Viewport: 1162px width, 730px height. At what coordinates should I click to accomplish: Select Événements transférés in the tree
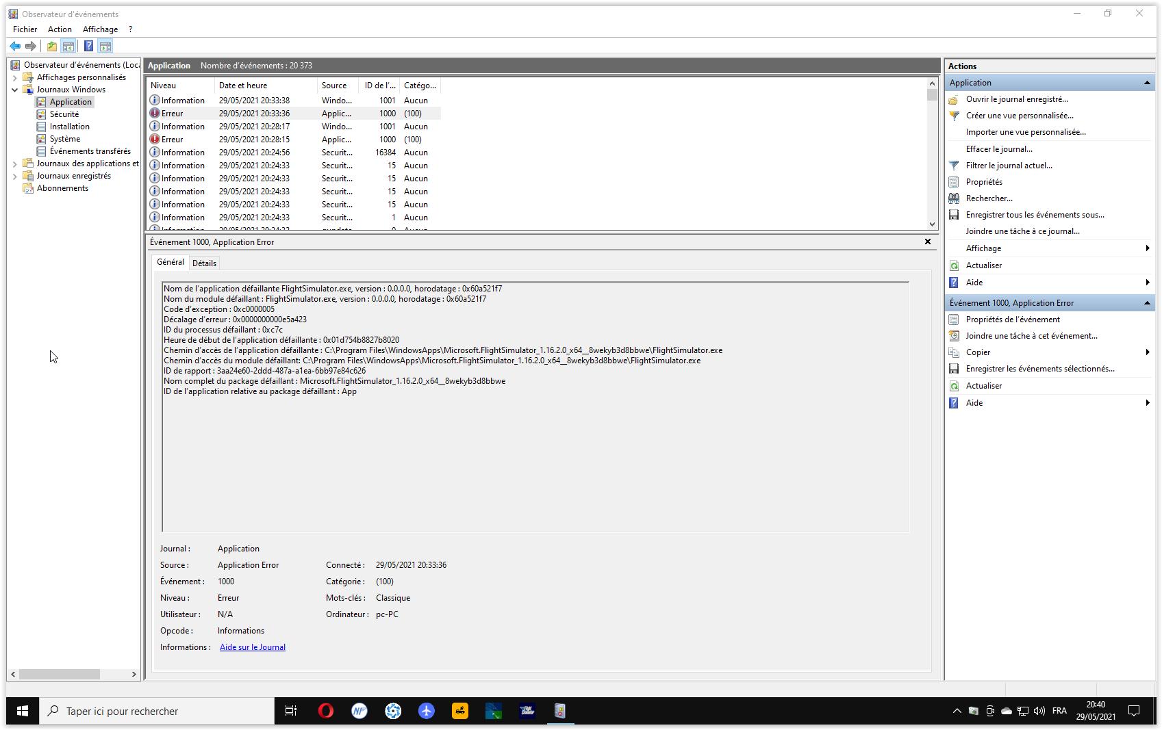[90, 151]
